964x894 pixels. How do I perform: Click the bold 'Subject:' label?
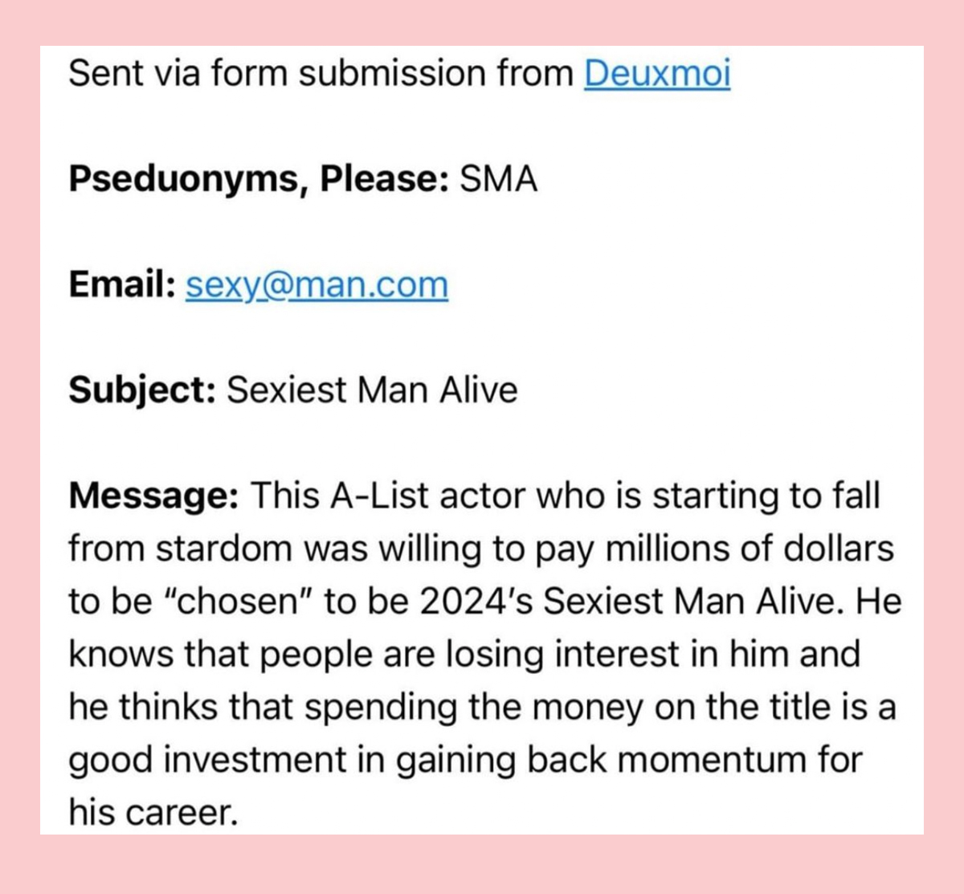tap(142, 391)
